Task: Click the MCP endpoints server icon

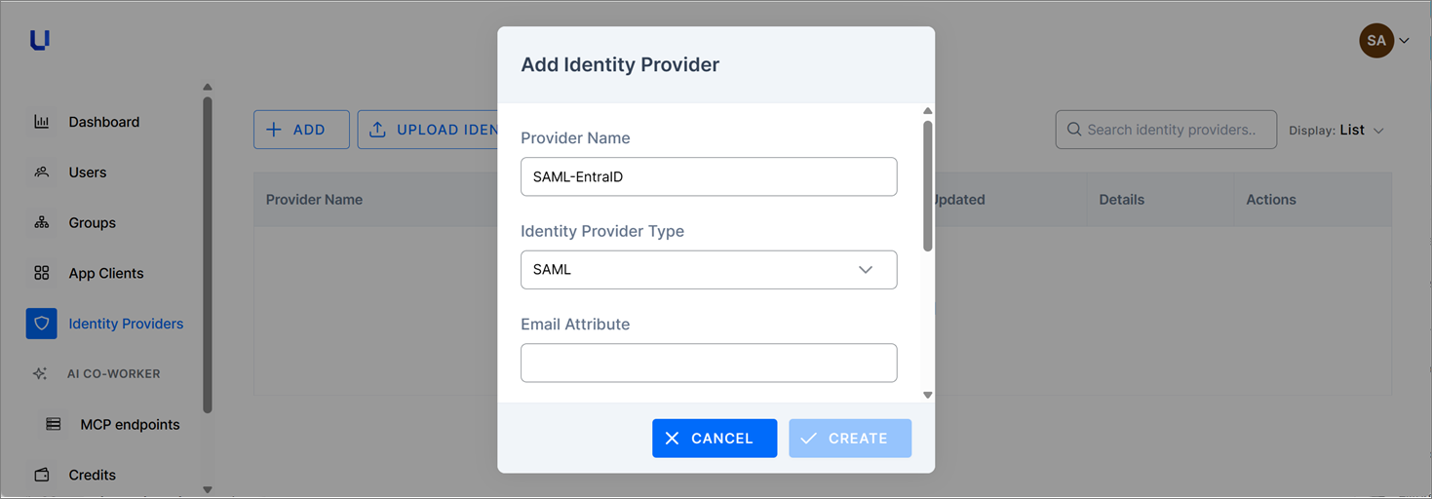Action: [54, 424]
